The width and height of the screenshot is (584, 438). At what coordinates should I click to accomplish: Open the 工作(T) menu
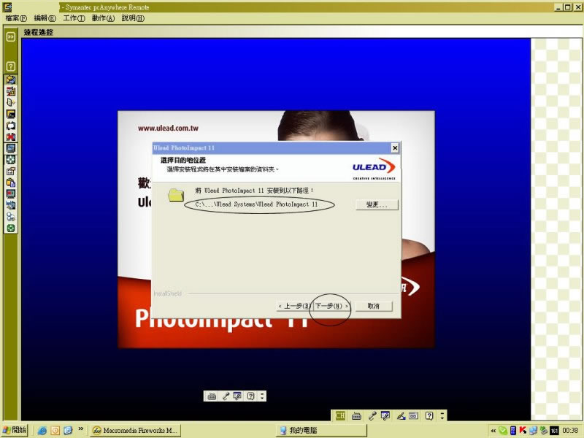point(74,18)
